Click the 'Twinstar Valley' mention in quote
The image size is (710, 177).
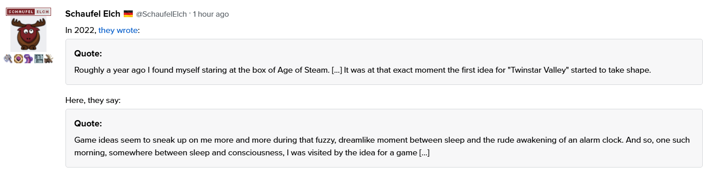538,70
